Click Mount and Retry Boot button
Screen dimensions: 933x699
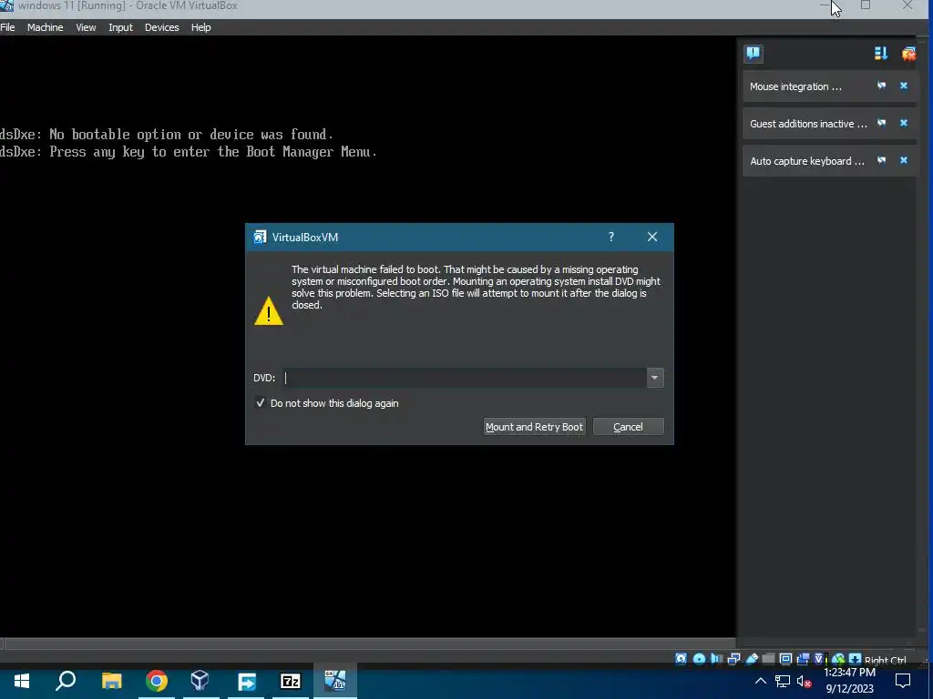[x=534, y=427]
